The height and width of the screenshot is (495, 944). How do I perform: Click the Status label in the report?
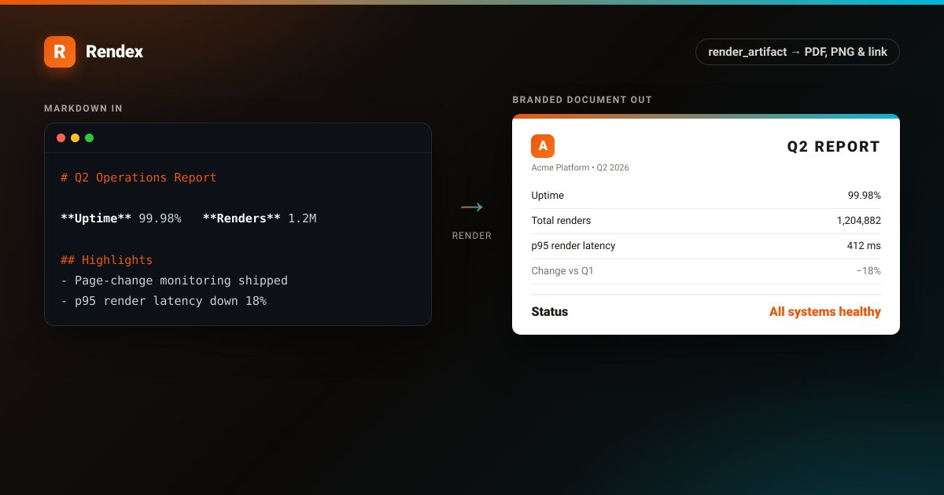click(x=550, y=312)
